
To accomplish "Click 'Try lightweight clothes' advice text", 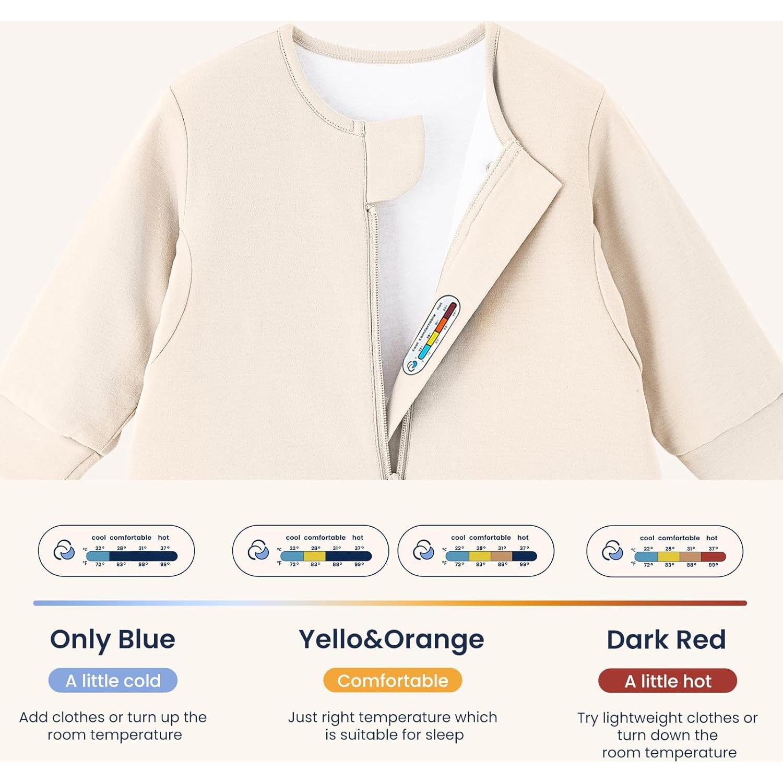I will (x=668, y=735).
